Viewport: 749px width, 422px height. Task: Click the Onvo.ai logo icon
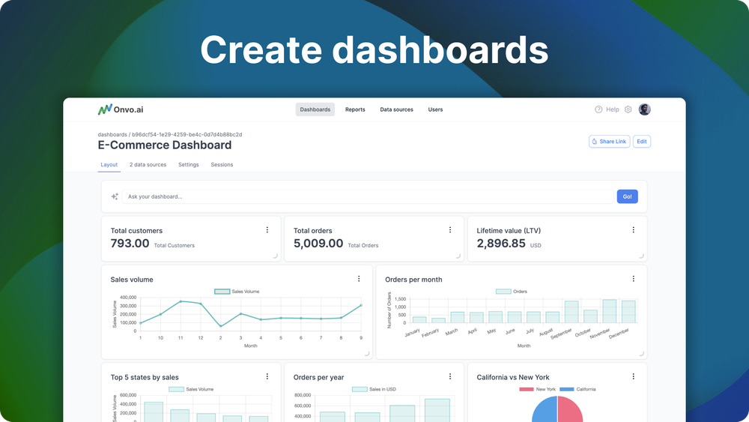tap(105, 109)
